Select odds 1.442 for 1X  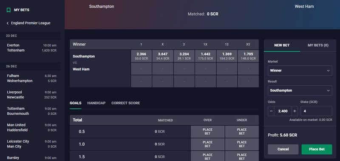205,56
